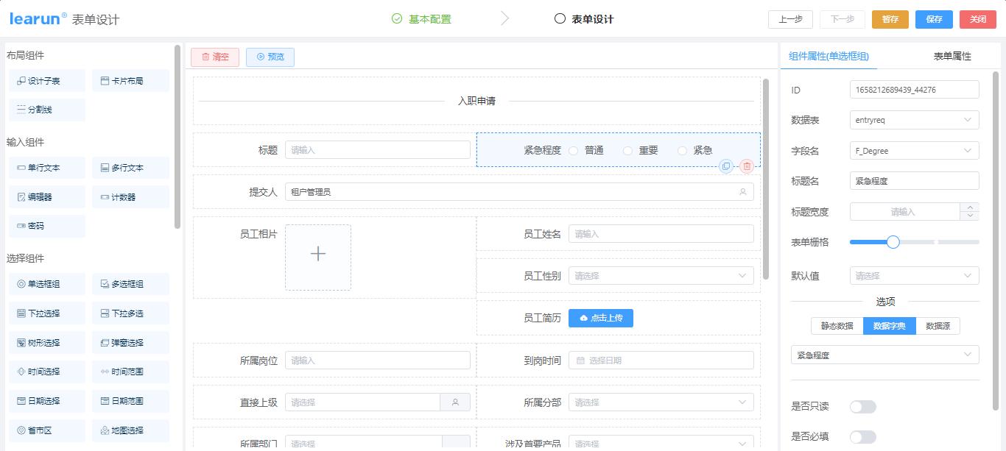Enable the 是否必填 required toggle
1006x451 pixels.
coord(862,436)
